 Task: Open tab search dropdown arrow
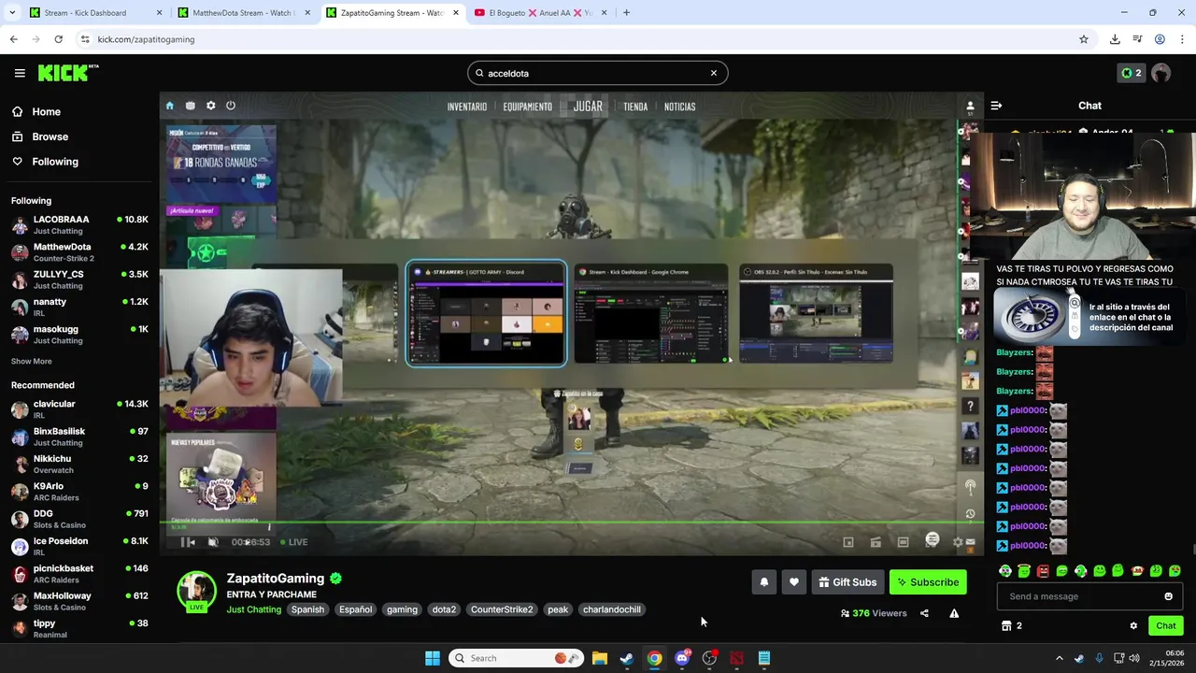(12, 13)
